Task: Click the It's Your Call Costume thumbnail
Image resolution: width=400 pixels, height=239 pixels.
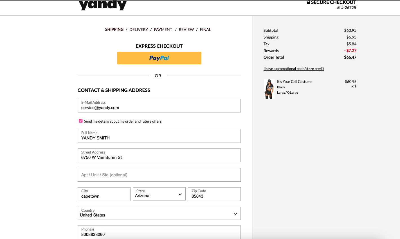Action: (269, 89)
